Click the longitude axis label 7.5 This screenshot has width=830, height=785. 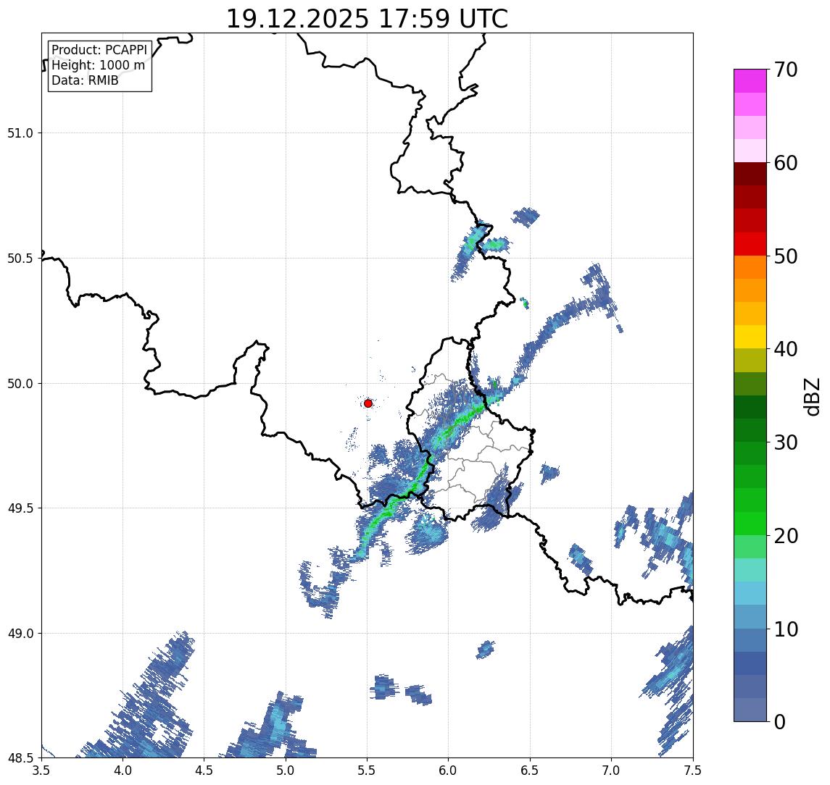coord(693,771)
